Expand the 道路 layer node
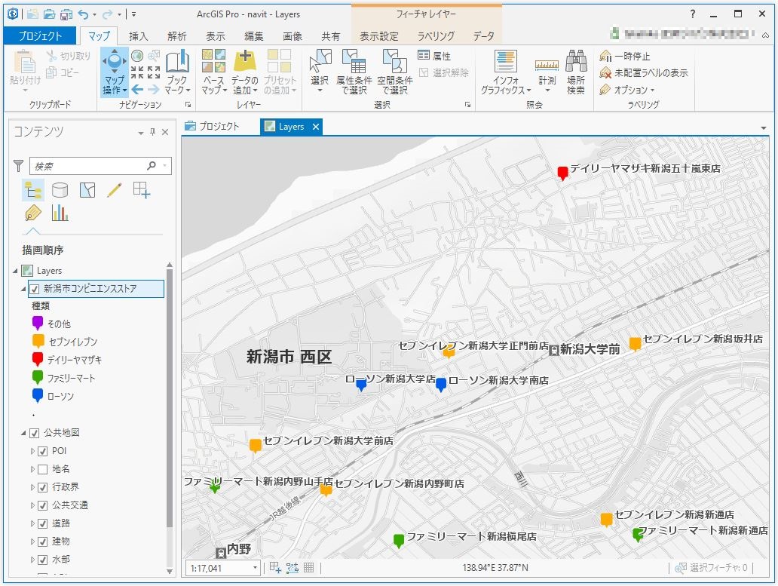778x586 pixels. coord(32,523)
